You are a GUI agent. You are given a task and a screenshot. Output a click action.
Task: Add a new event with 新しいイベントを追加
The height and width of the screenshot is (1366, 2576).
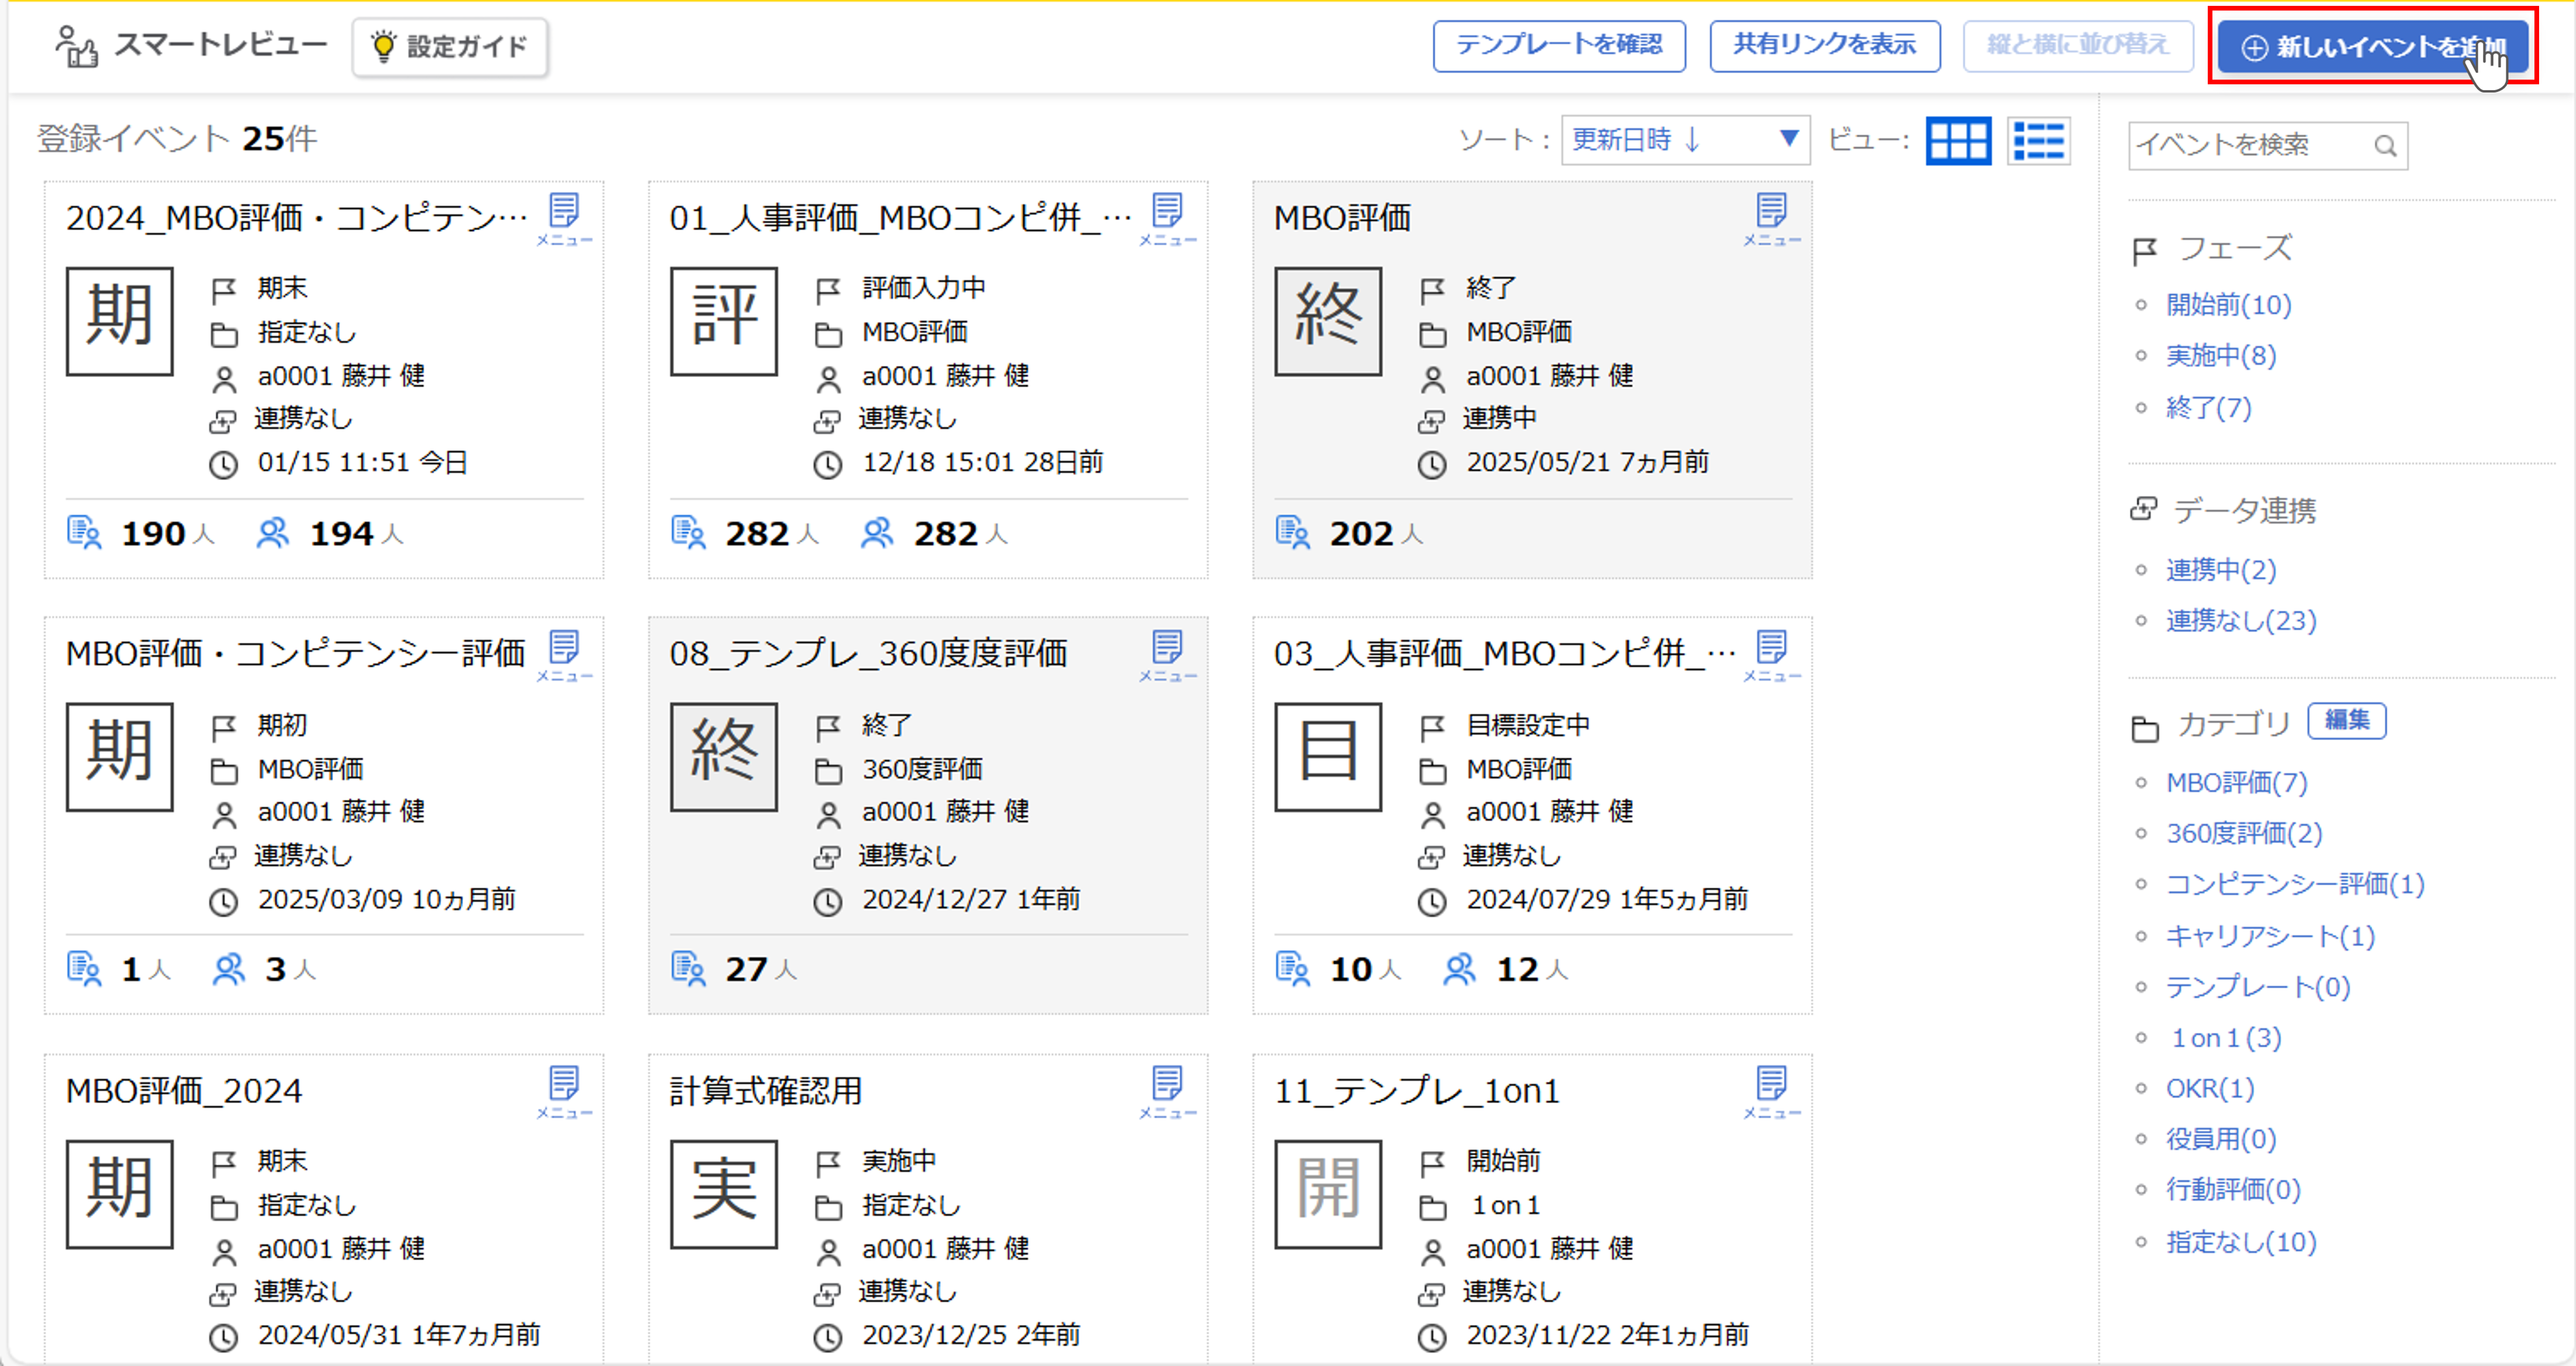2372,46
